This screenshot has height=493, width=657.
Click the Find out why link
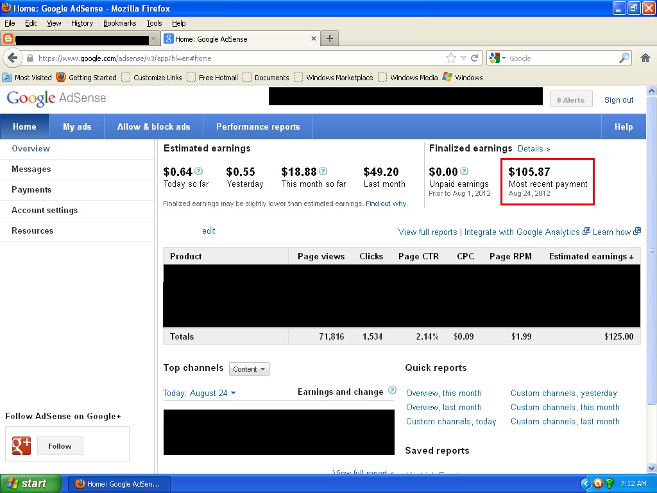pos(386,203)
